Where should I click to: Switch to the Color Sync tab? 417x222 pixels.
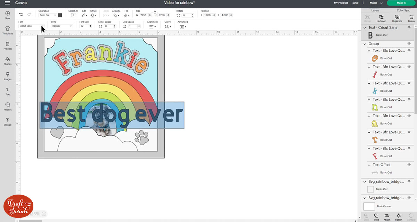pos(403,10)
